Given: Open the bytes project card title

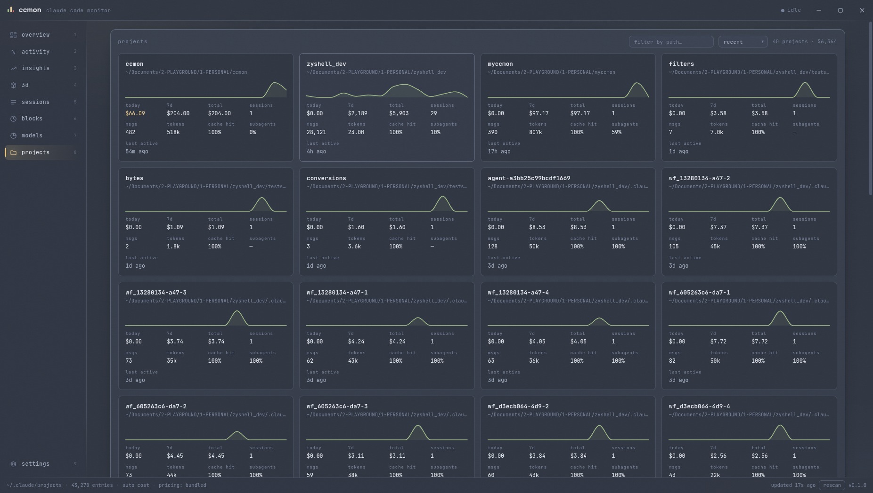Looking at the screenshot, I should click(134, 178).
